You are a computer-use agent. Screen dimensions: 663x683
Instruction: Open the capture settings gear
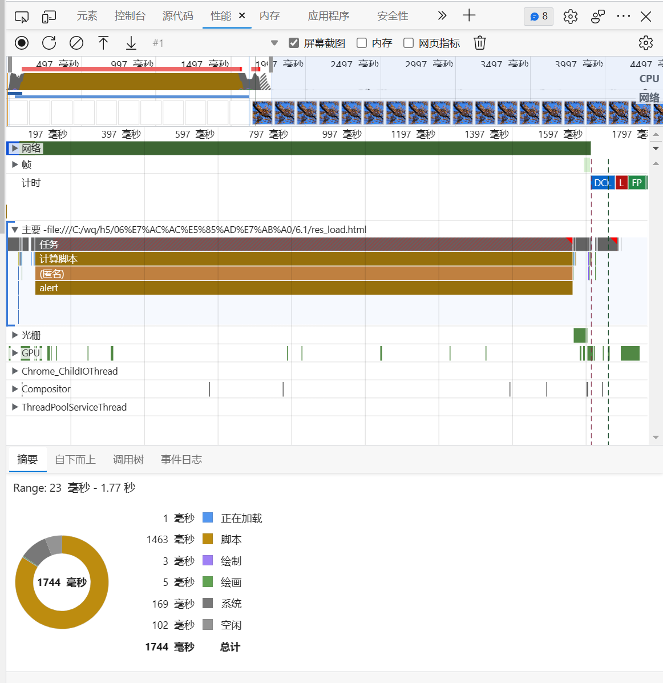(x=645, y=43)
